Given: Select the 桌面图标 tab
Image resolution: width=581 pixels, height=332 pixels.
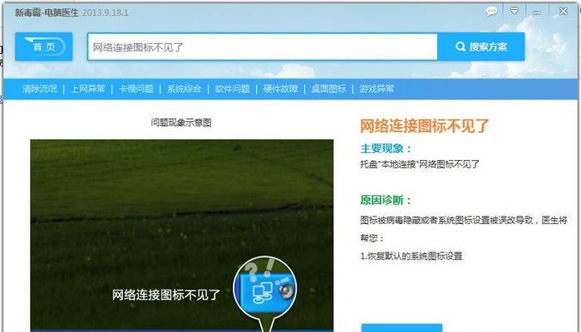Looking at the screenshot, I should (x=328, y=89).
